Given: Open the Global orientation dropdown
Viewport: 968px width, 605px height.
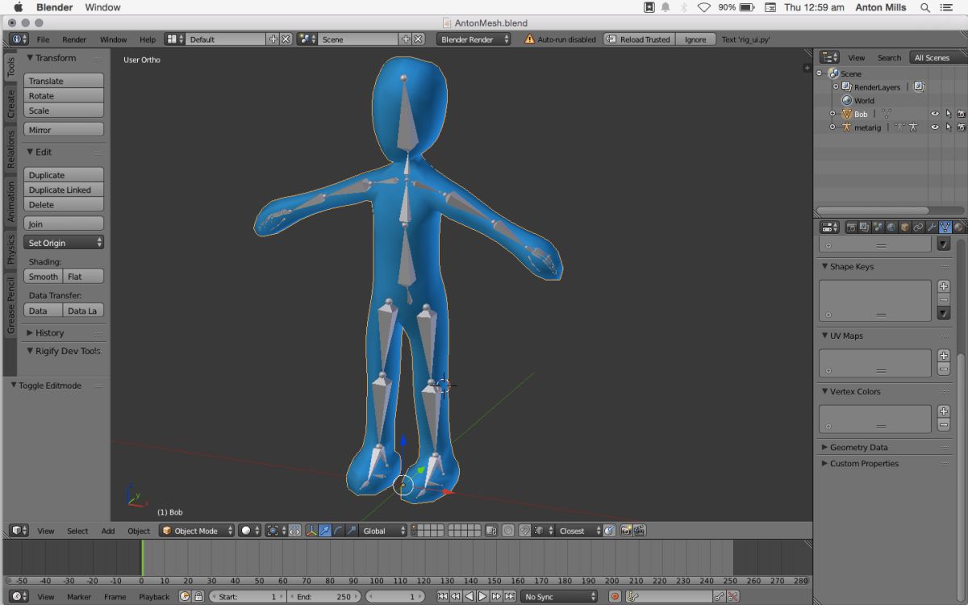Looking at the screenshot, I should tap(383, 531).
